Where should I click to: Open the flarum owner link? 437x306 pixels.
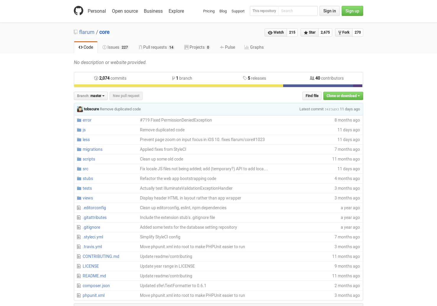click(x=87, y=32)
